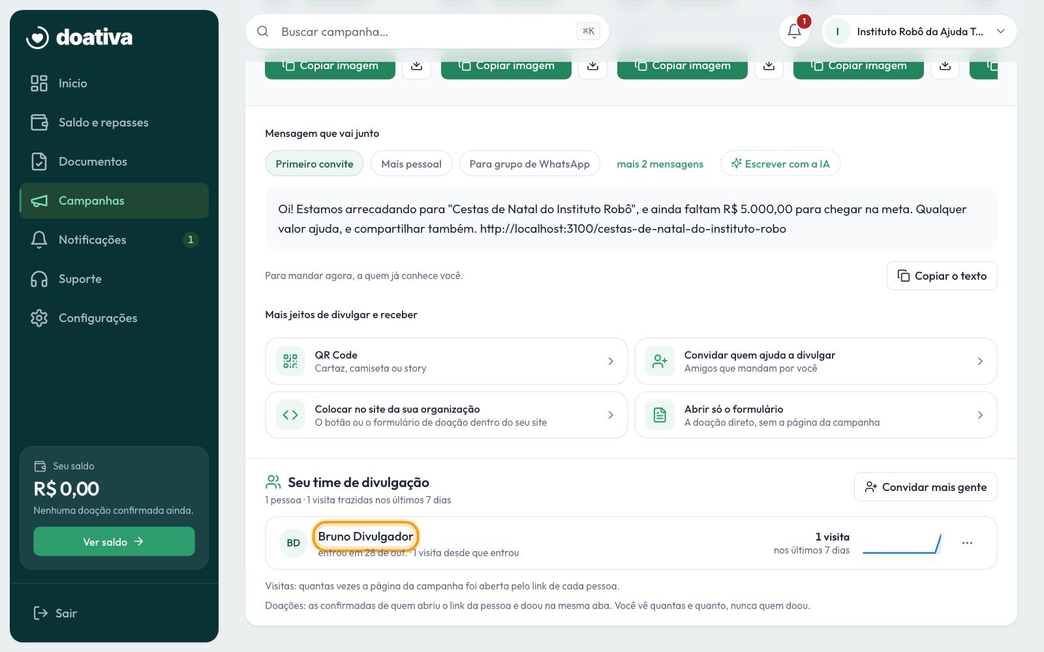Open Suporte in the sidebar
This screenshot has height=652, width=1044.
(114, 279)
